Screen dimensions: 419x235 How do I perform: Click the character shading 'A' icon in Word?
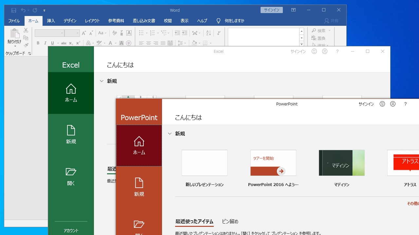[121, 43]
